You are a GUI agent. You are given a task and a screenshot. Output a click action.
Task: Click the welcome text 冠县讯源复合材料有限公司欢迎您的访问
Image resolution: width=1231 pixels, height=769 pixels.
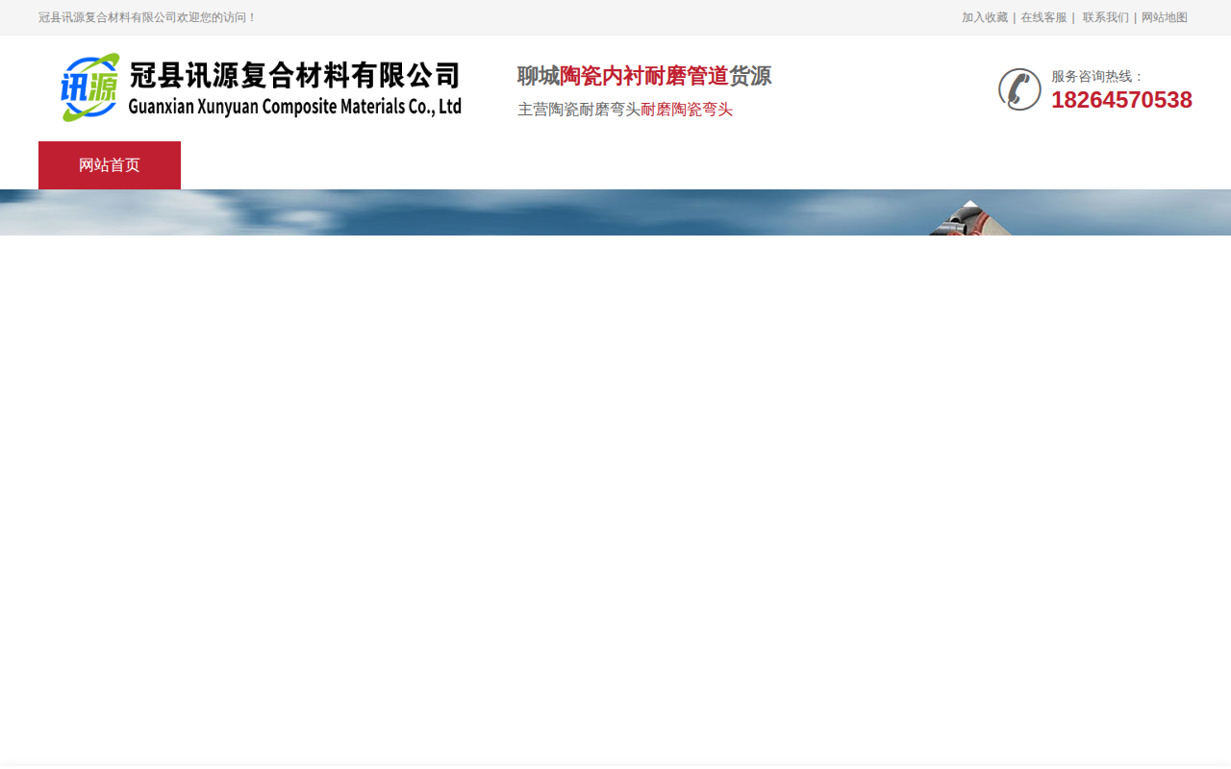pyautogui.click(x=148, y=17)
